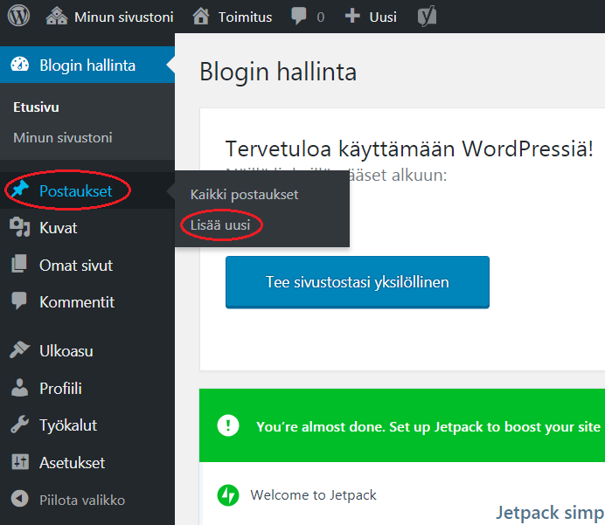Click the pages icon beside Omat sivut
The image size is (605, 525).
click(19, 264)
